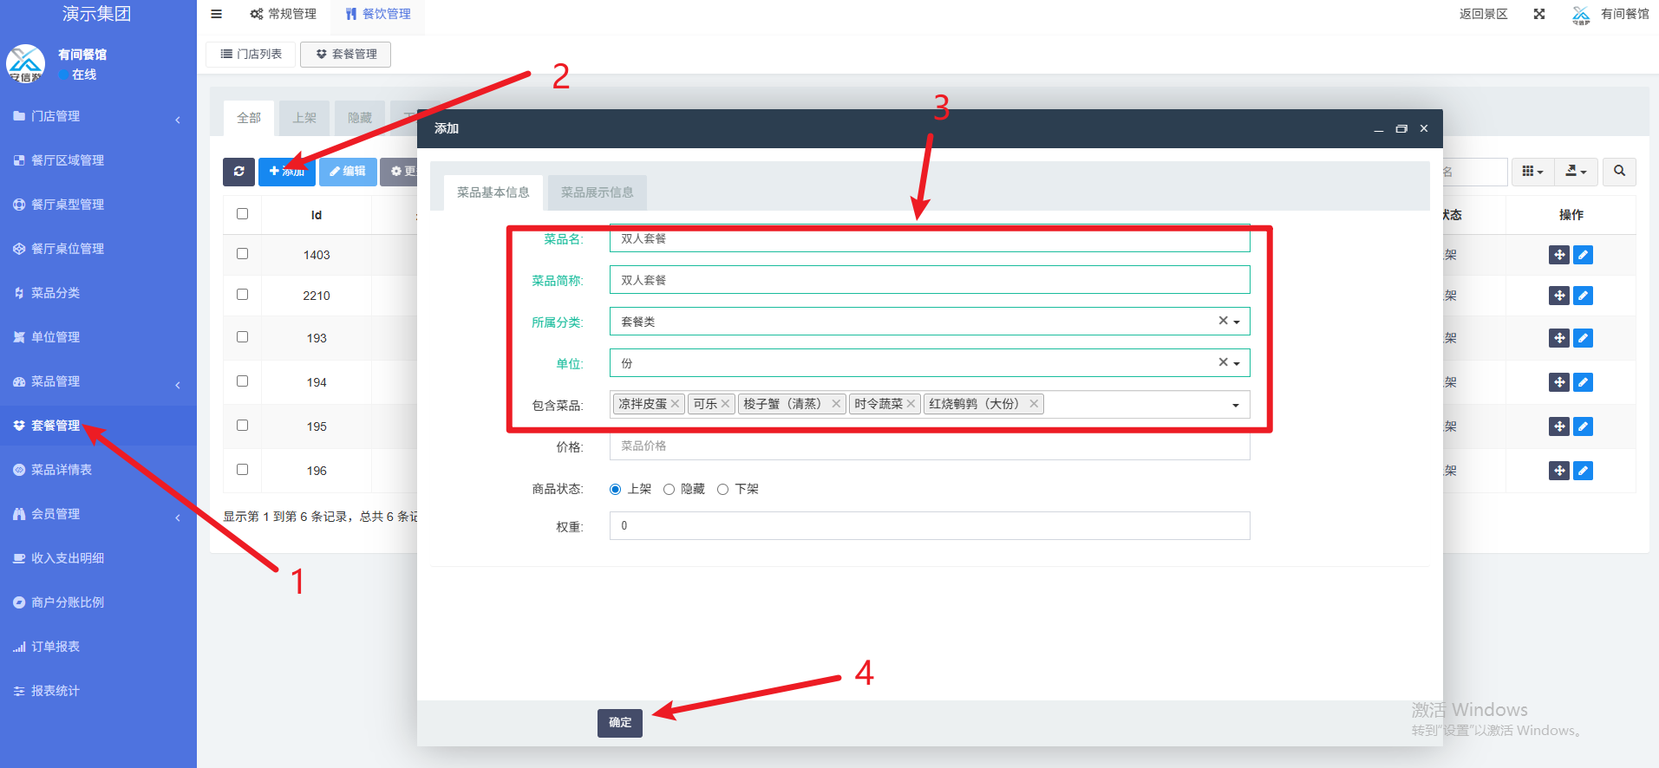
Task: Remove 可乐 tag from included dishes
Action: (725, 404)
